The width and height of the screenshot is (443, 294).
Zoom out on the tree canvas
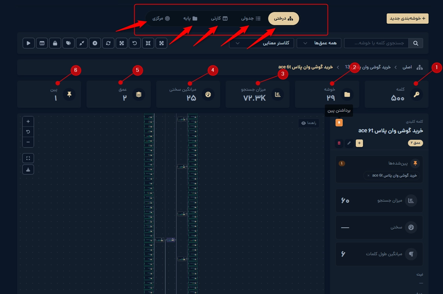coord(28,142)
